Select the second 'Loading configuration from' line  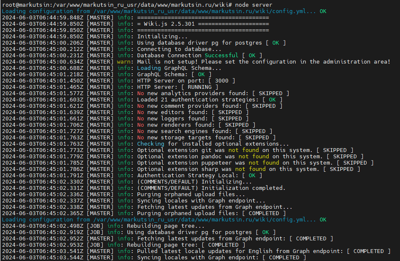click(x=164, y=220)
